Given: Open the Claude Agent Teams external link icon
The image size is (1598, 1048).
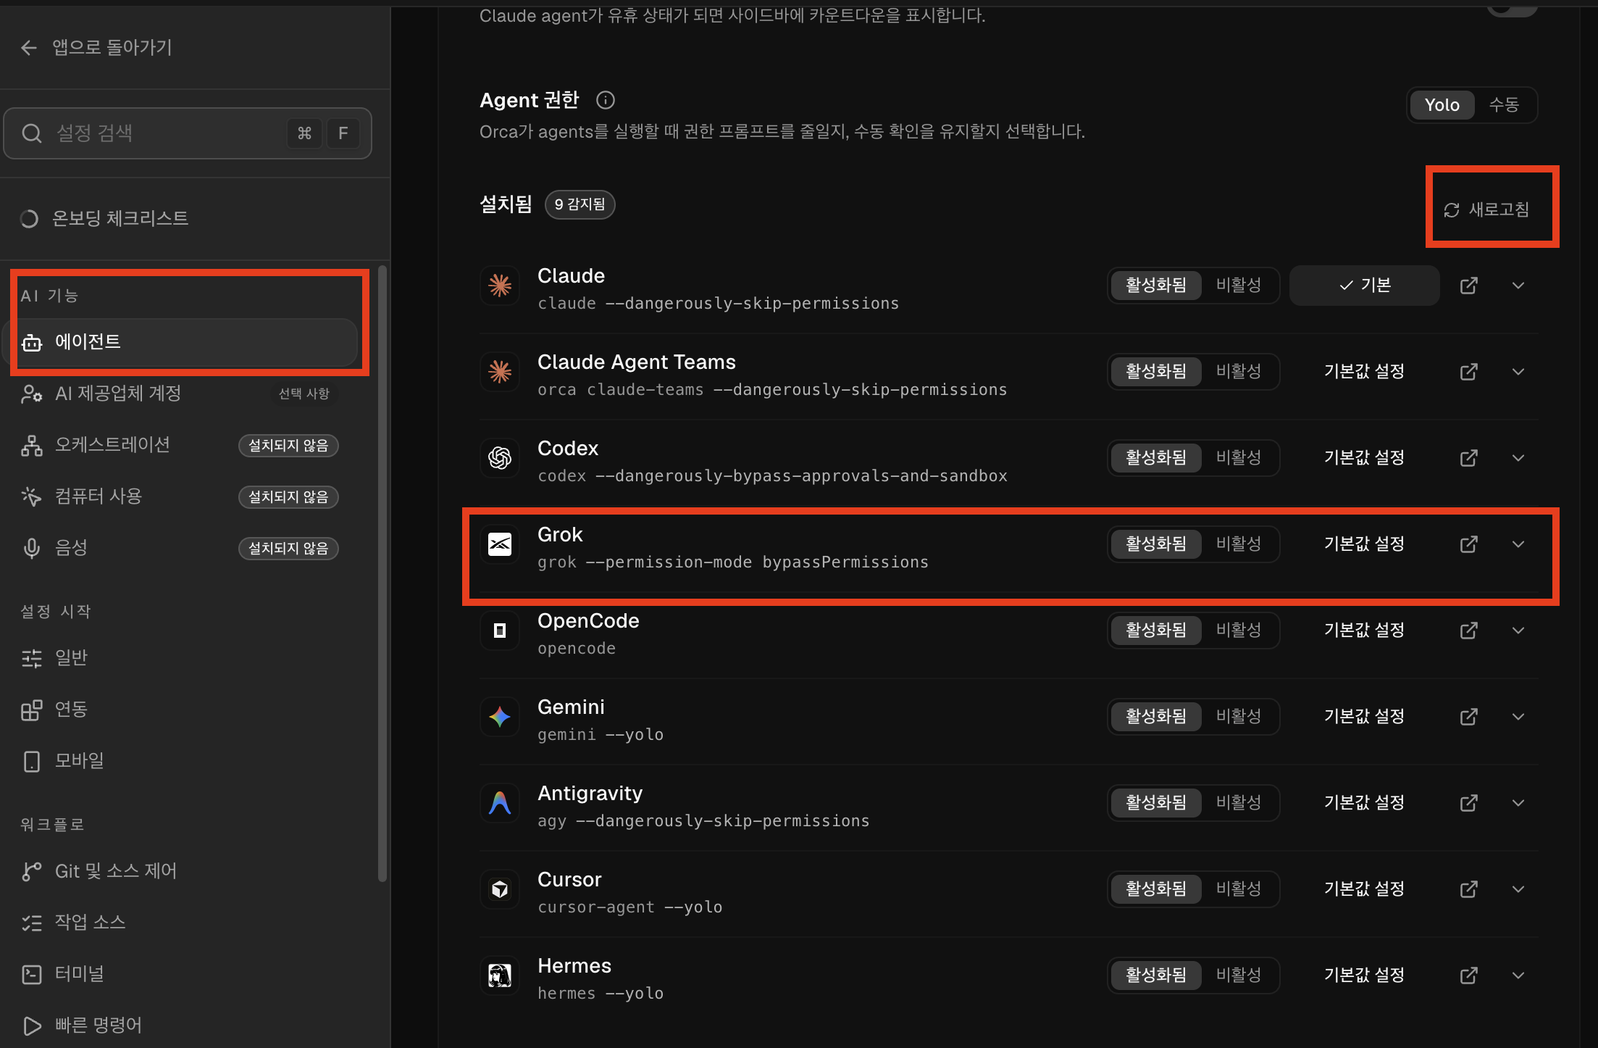Looking at the screenshot, I should click(1468, 372).
